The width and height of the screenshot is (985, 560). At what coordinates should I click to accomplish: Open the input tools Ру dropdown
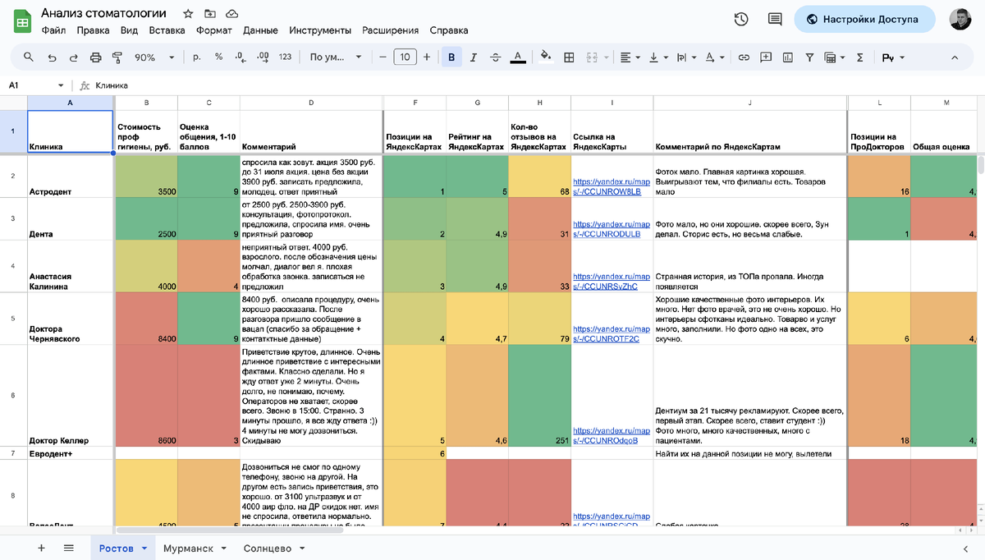click(892, 57)
